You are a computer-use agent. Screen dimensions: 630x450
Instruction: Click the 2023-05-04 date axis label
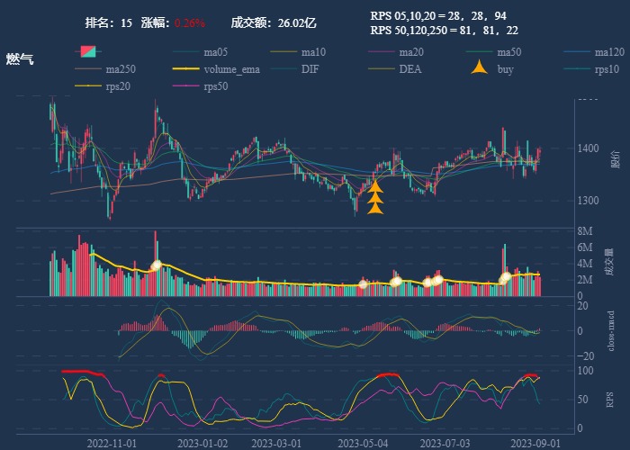coord(363,443)
